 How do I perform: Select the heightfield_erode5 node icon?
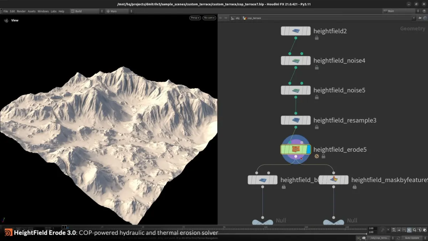coord(295,149)
